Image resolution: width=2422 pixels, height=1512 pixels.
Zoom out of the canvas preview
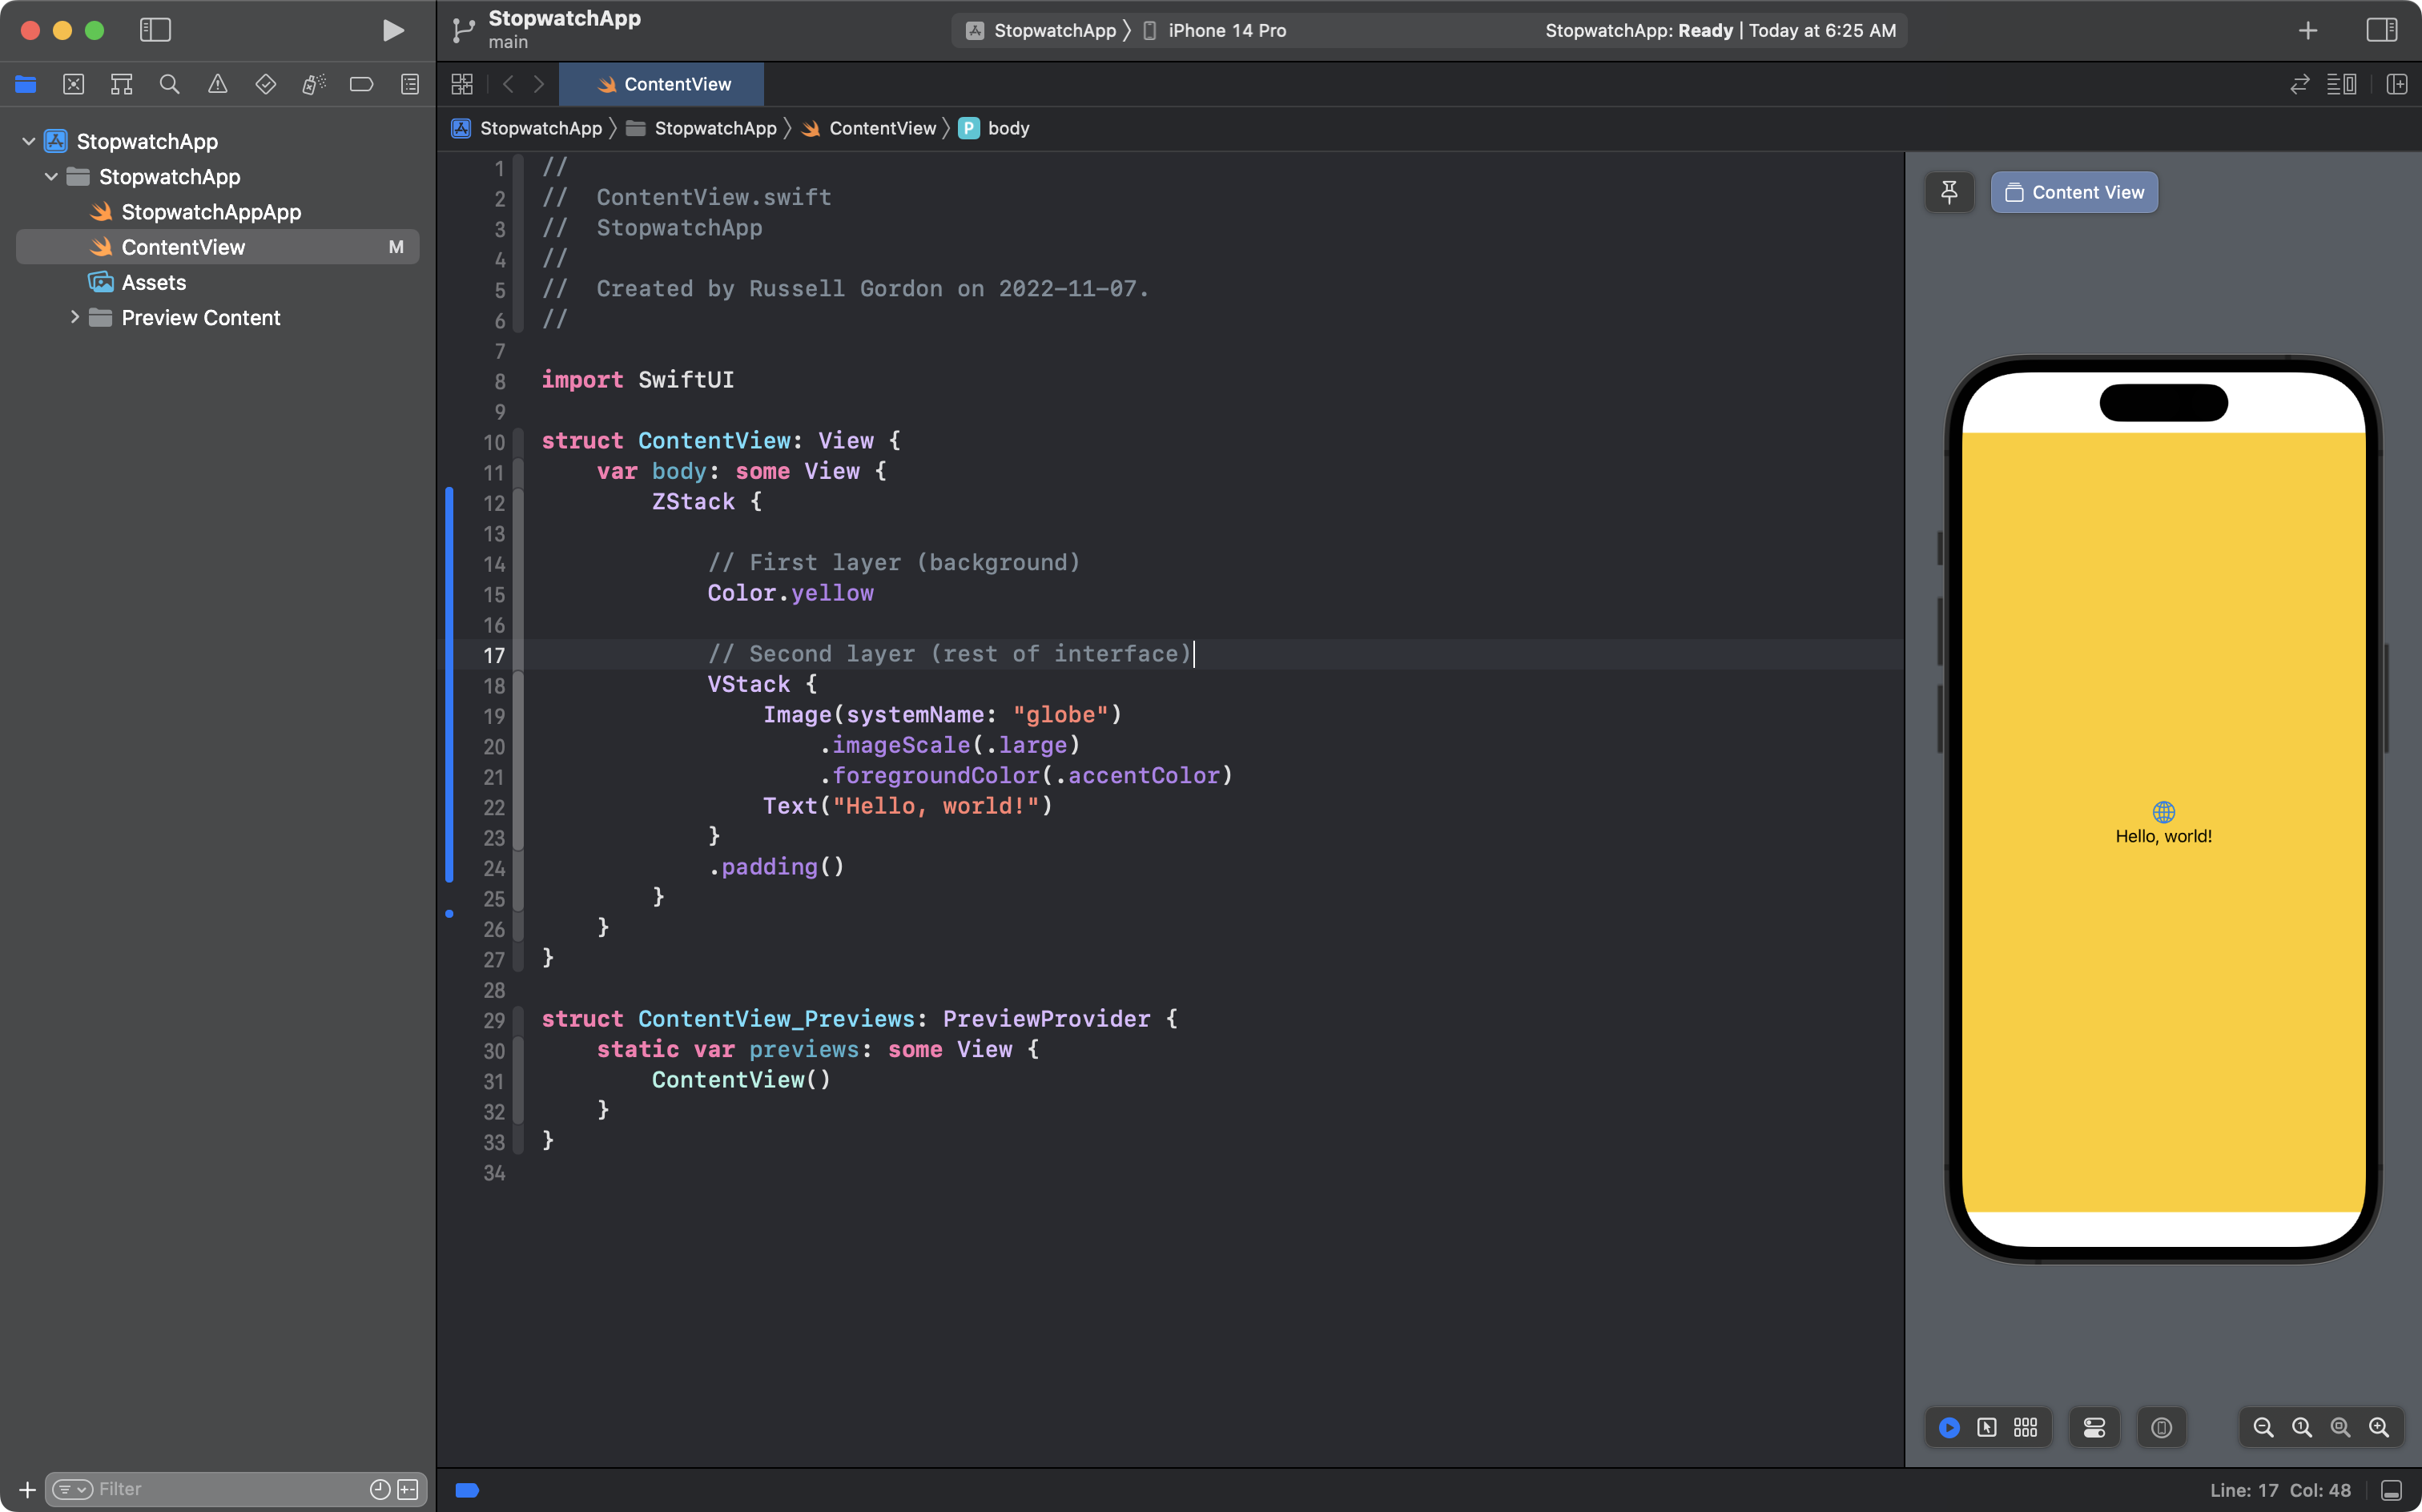pyautogui.click(x=2263, y=1427)
